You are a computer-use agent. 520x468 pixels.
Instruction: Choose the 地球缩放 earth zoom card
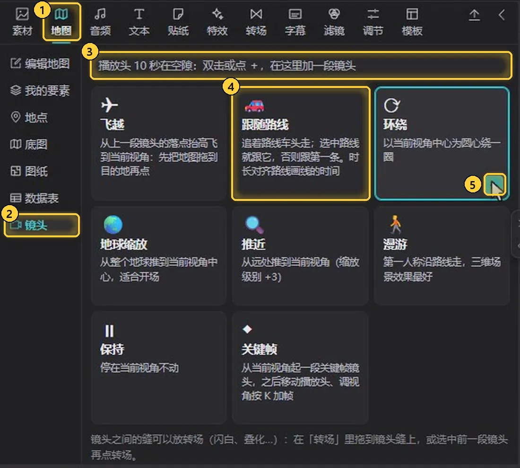click(x=159, y=256)
